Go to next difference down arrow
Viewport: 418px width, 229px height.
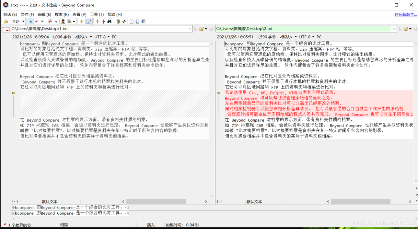pos(97,22)
